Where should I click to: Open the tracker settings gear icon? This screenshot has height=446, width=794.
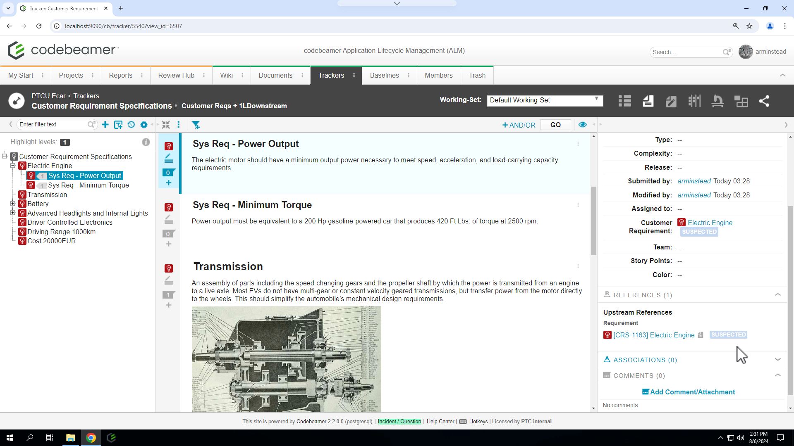click(x=144, y=125)
